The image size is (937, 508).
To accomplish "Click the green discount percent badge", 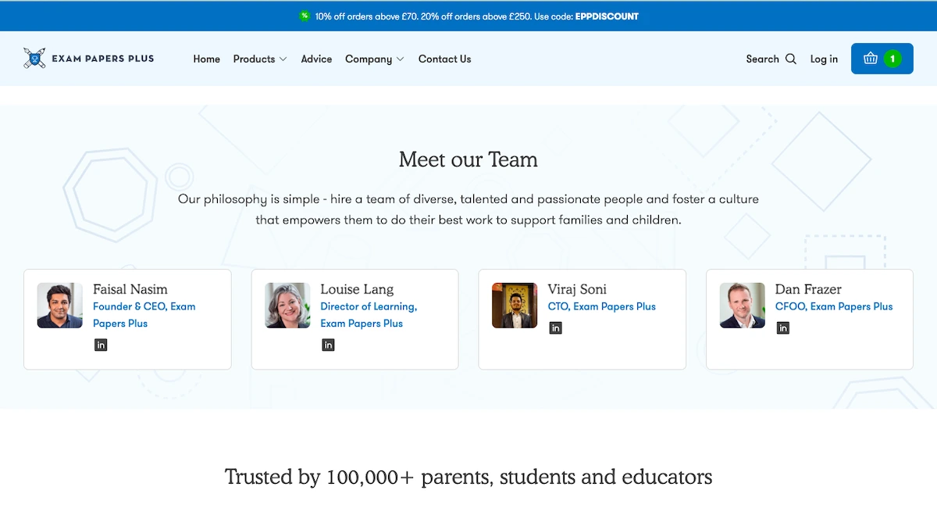I will tap(305, 16).
